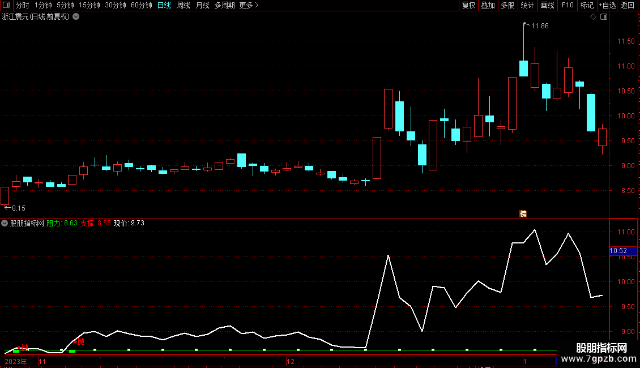The height and width of the screenshot is (368, 640).
Task: Switch to 月线 monthly chart
Action: pos(202,5)
